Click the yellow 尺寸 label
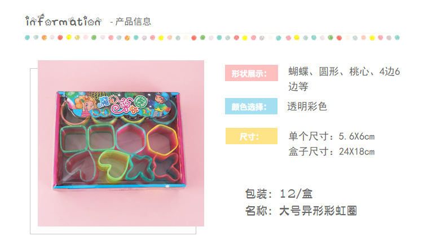Image resolution: width=423 pixels, height=249 pixels. pyautogui.click(x=252, y=136)
